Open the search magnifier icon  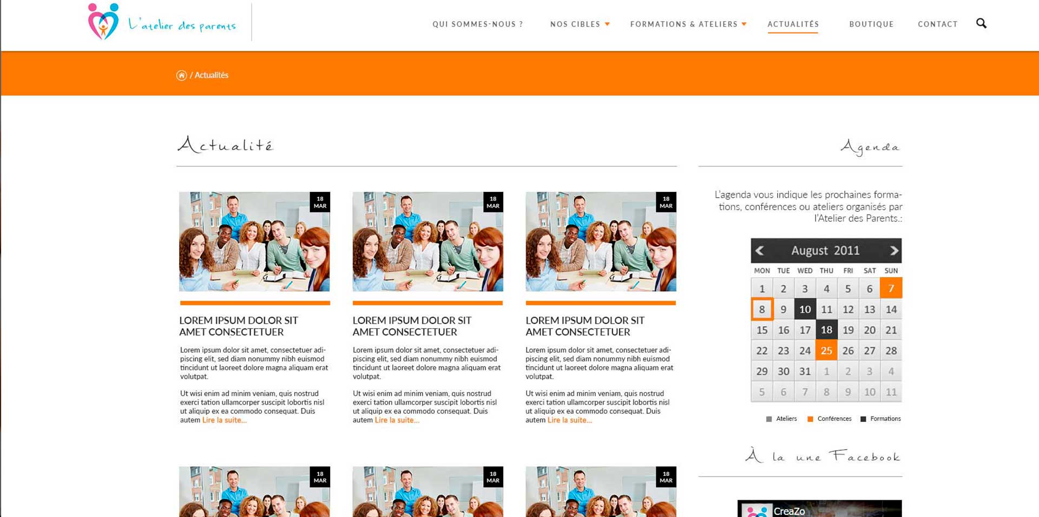(x=981, y=23)
